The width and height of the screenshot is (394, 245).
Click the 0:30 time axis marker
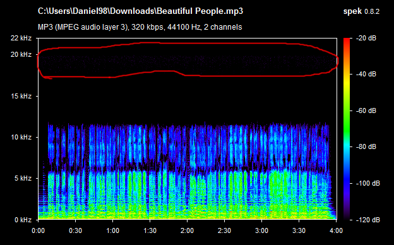click(x=75, y=230)
